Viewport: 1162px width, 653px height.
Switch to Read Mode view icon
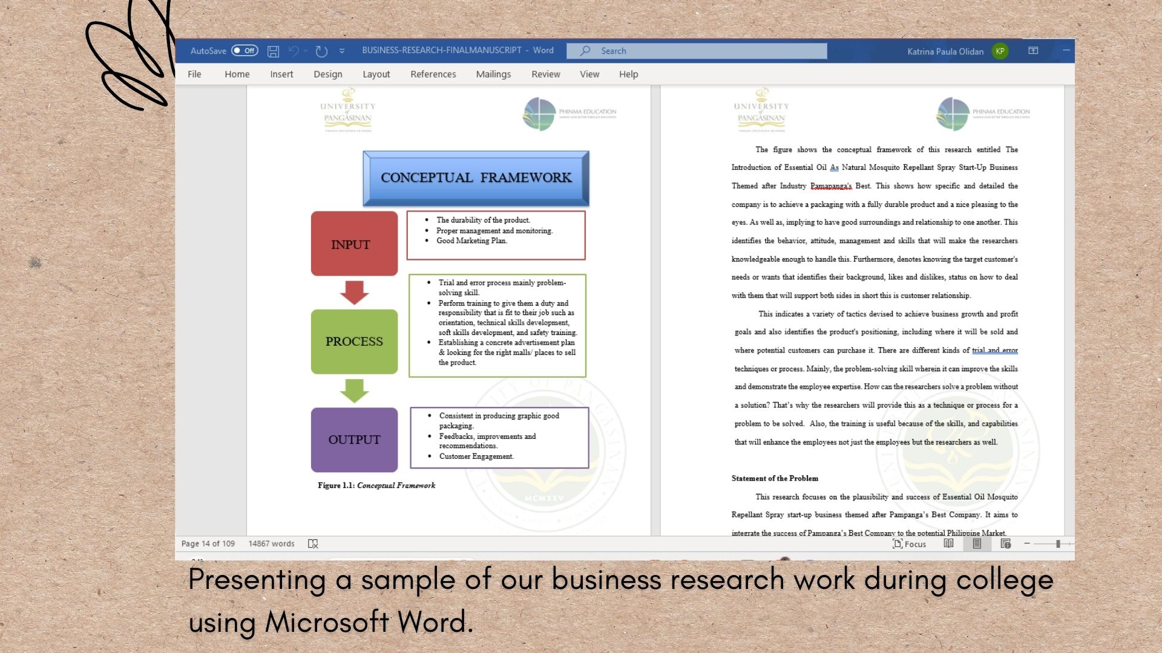[x=948, y=544]
